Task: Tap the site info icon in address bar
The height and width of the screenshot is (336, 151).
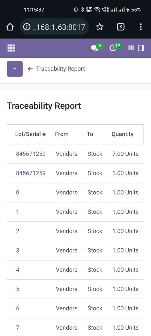Action: click(x=27, y=27)
